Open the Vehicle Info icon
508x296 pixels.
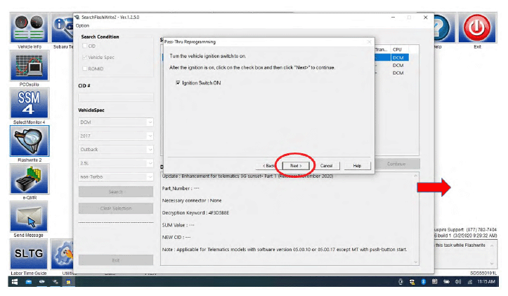[30, 28]
